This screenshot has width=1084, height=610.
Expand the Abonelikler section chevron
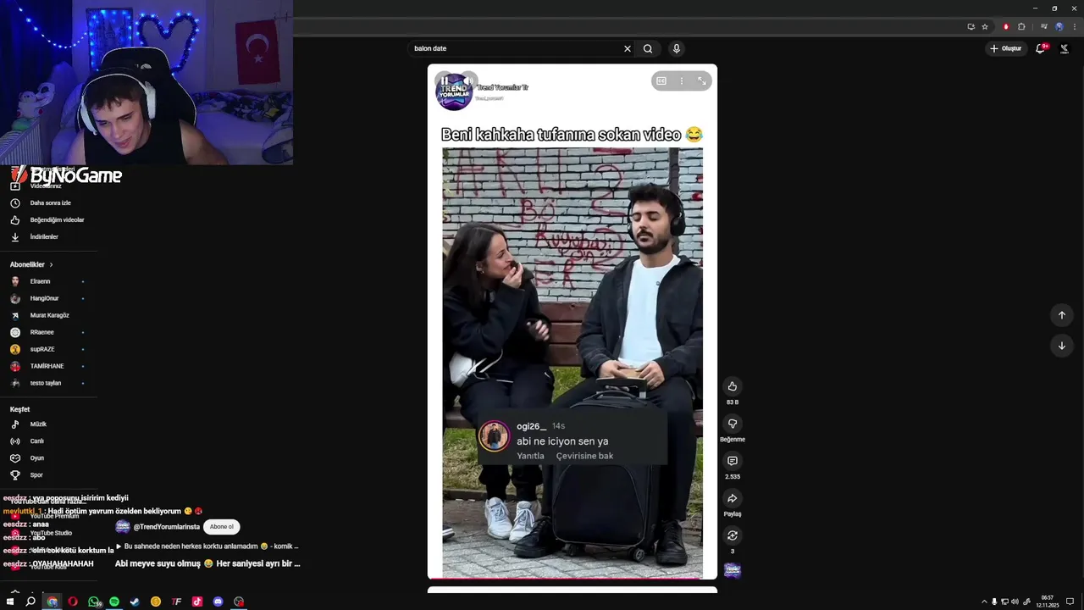tap(51, 264)
